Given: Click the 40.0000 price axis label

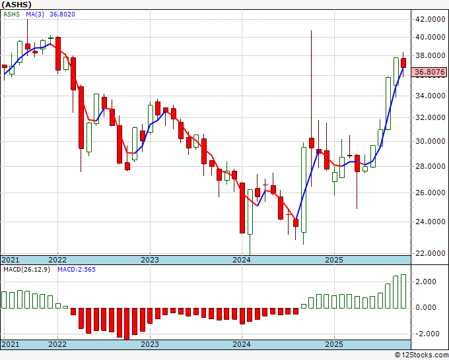Looking at the screenshot, I should coord(430,37).
